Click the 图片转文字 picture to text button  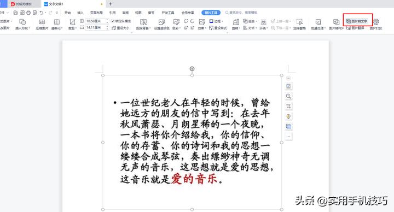point(357,21)
